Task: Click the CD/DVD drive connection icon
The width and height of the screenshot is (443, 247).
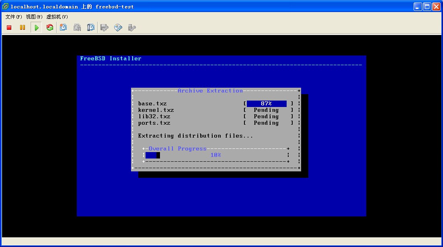Action: (118, 27)
